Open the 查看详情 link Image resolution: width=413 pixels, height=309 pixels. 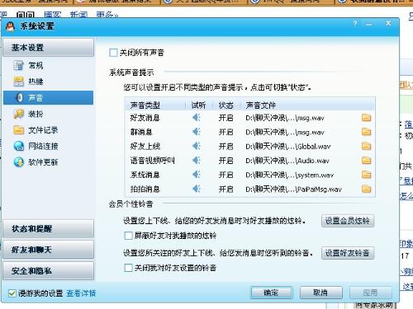(81, 293)
